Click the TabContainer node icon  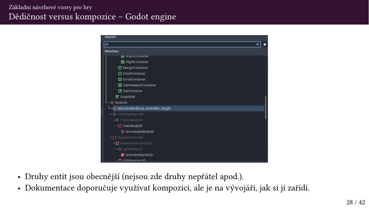tap(120, 91)
